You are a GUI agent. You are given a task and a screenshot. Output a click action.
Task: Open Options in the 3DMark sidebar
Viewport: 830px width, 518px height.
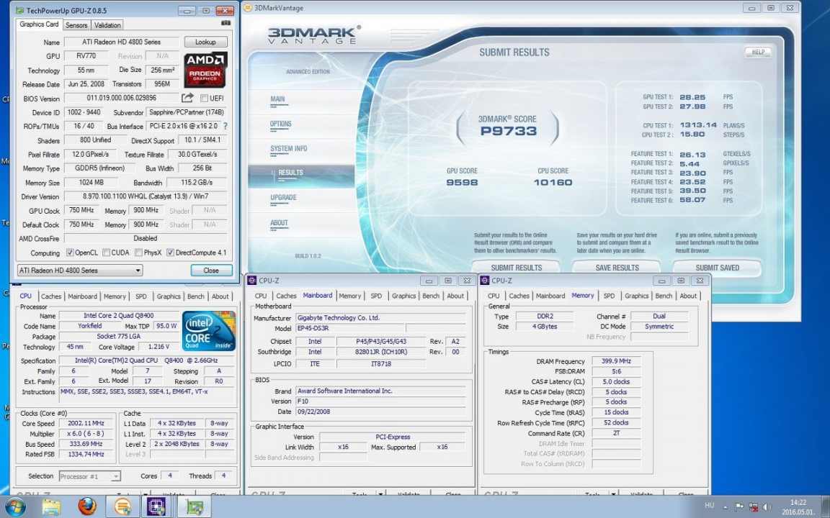280,124
